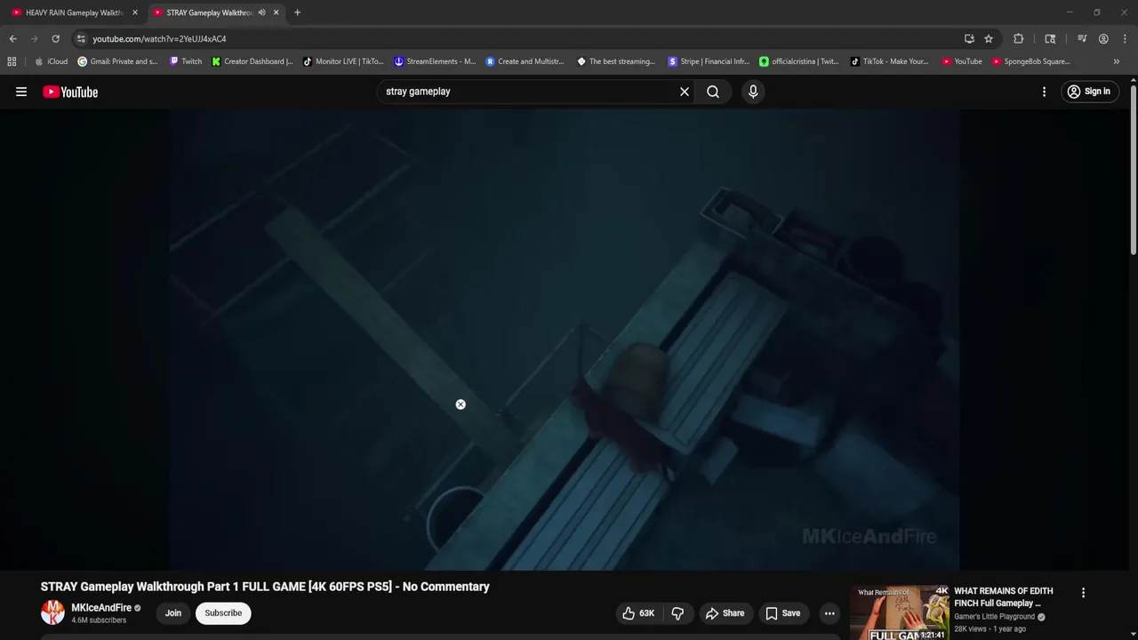The height and width of the screenshot is (640, 1138).
Task: Focus the address bar URL
Action: pyautogui.click(x=159, y=39)
